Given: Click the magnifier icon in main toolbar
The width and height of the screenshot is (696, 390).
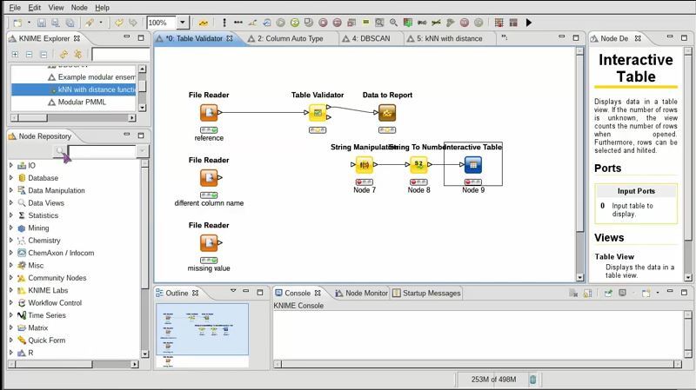Looking at the screenshot, I should pyautogui.click(x=393, y=23).
